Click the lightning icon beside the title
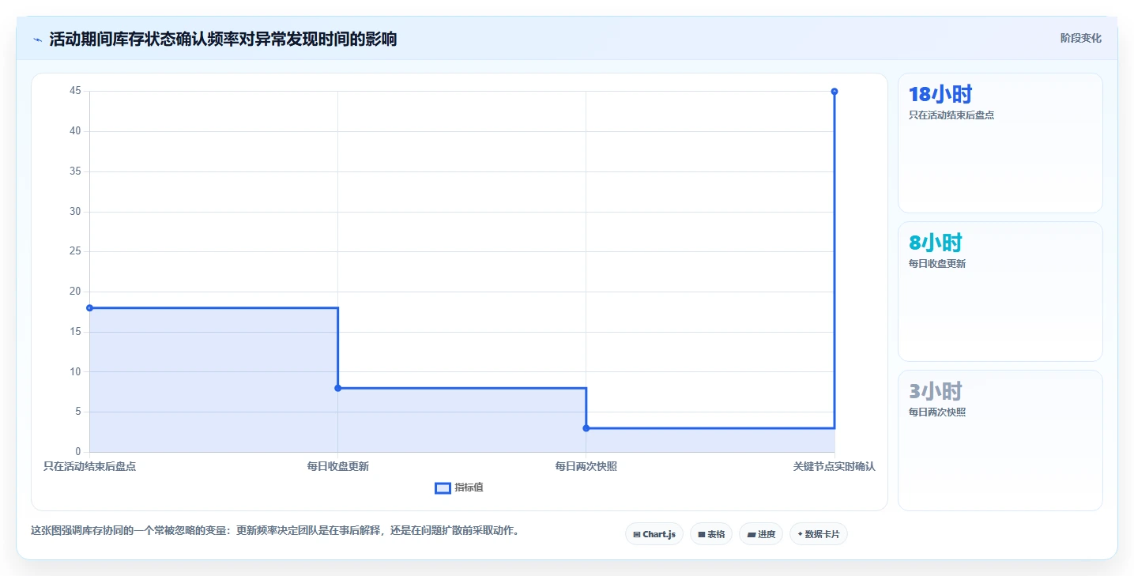Image resolution: width=1134 pixels, height=576 pixels. coord(37,40)
